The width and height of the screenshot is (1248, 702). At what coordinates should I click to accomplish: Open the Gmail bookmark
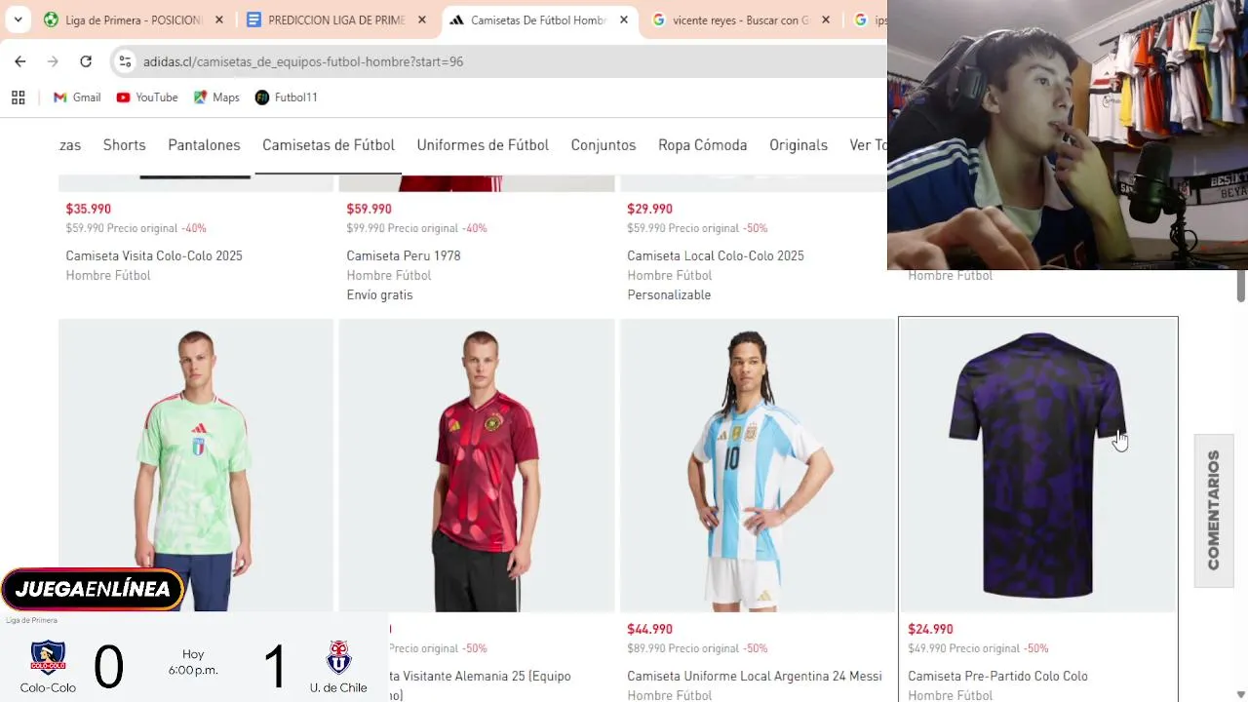tap(77, 97)
